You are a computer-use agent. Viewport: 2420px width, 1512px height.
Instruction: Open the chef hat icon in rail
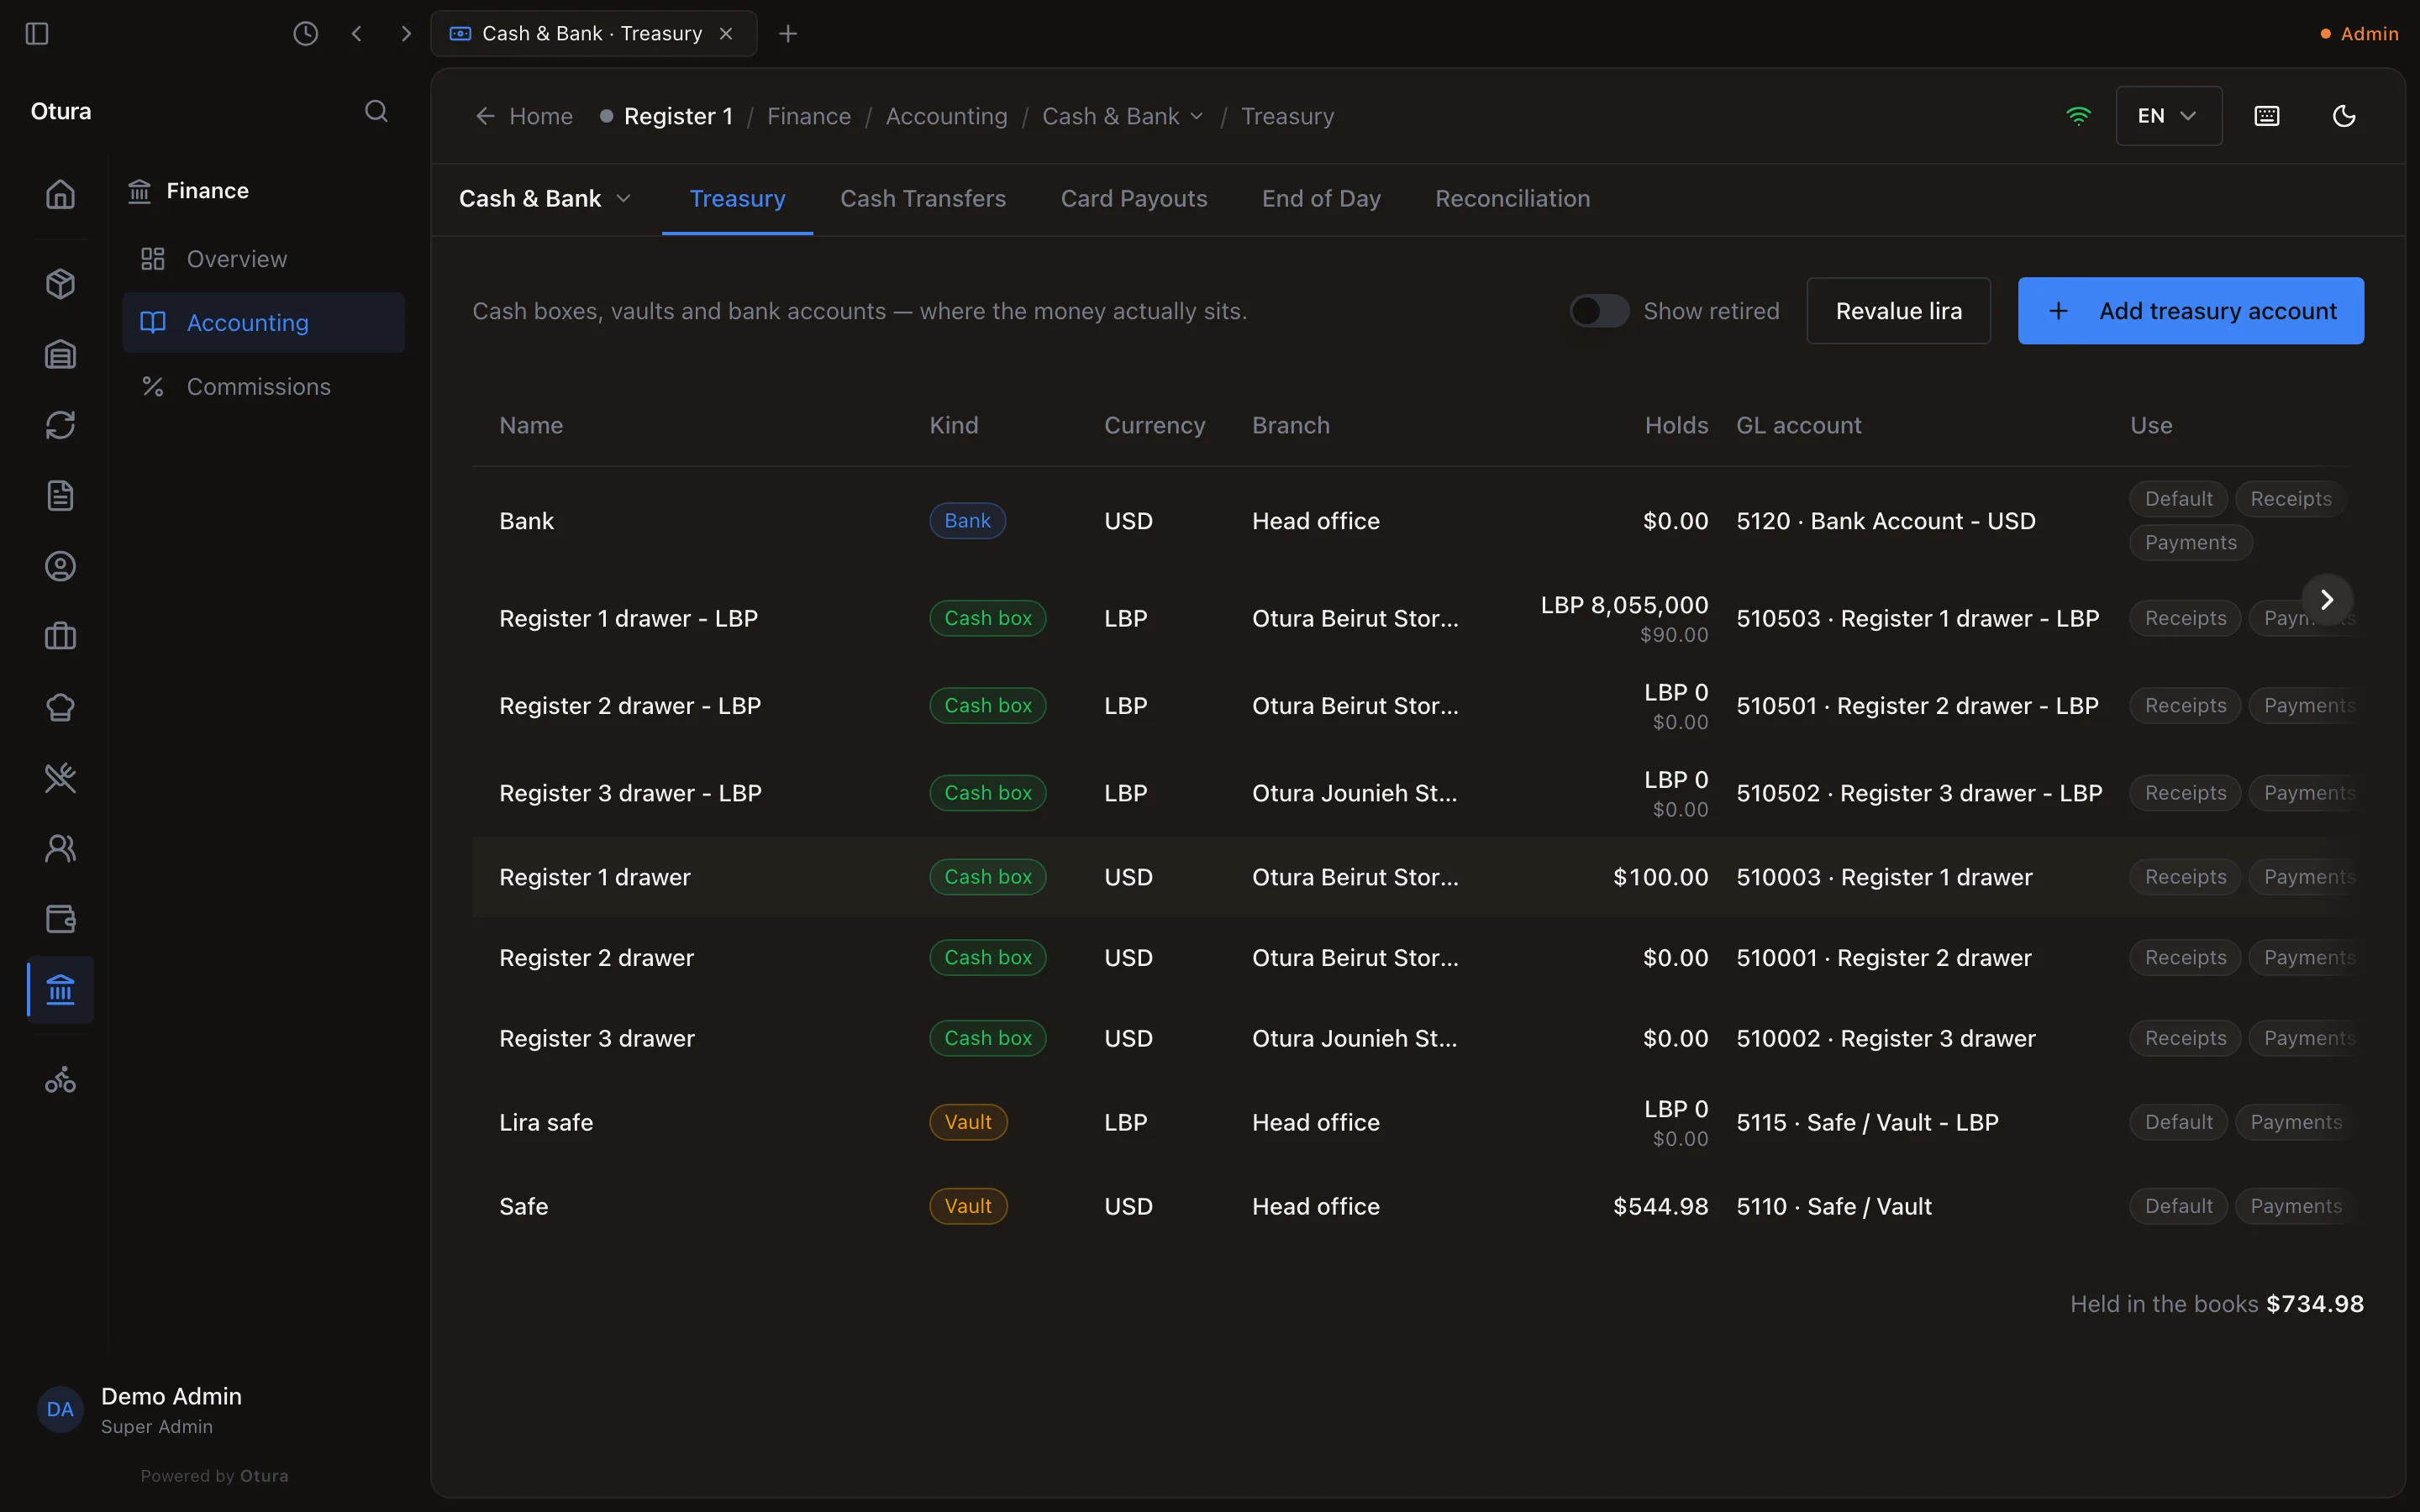[60, 707]
